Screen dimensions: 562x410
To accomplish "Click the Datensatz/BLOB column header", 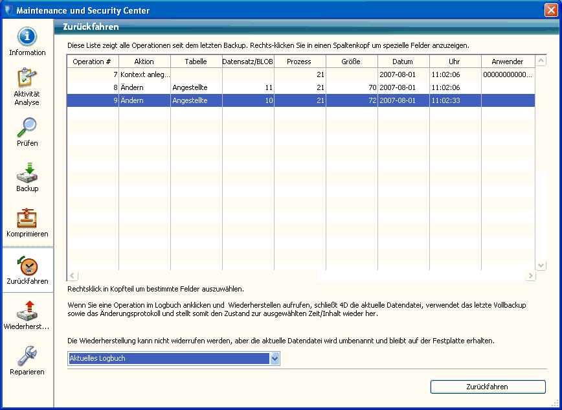I will point(248,62).
